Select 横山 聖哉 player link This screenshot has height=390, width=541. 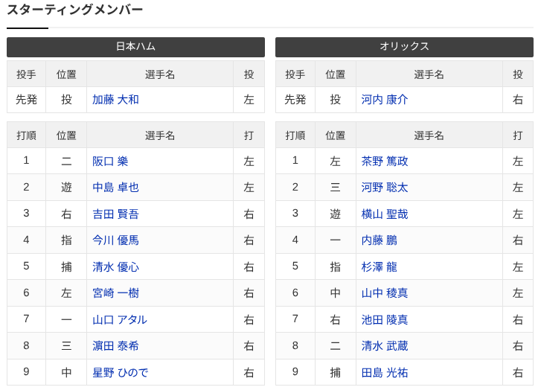click(385, 214)
